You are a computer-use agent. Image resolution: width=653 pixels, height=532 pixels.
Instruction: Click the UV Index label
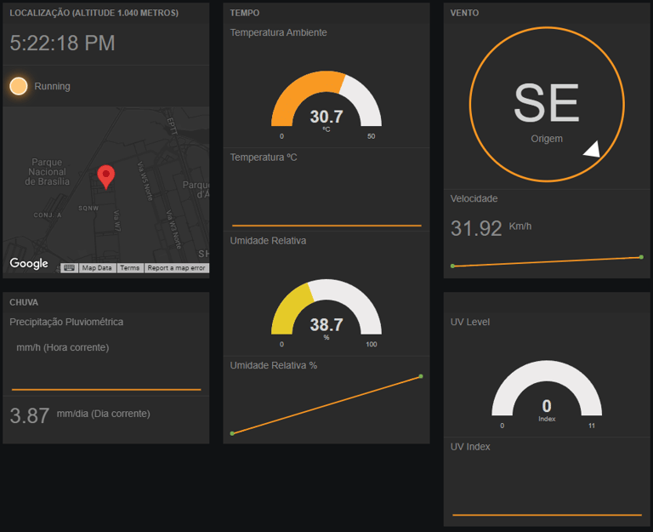(470, 447)
